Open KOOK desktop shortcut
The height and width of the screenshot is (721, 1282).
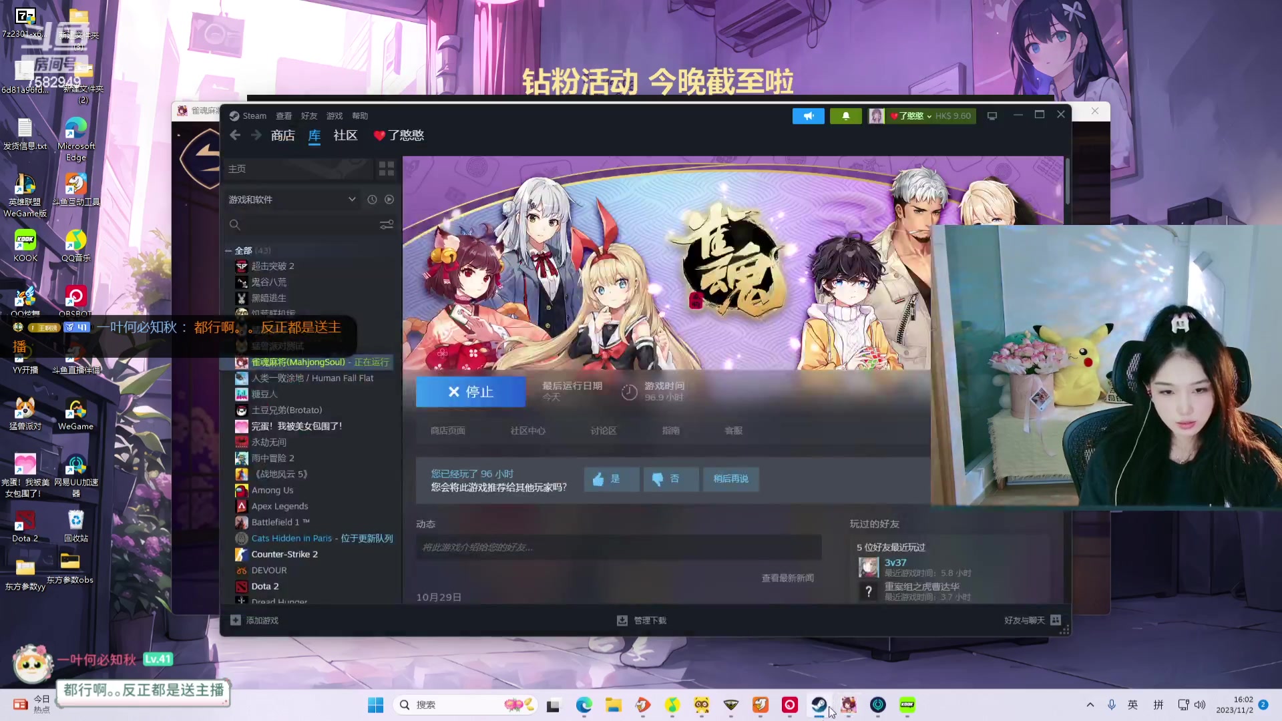pos(25,246)
